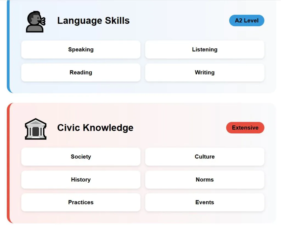Click empty space right of Language Skills heading
Viewport: 281px width, 225px height.
pyautogui.click(x=178, y=21)
